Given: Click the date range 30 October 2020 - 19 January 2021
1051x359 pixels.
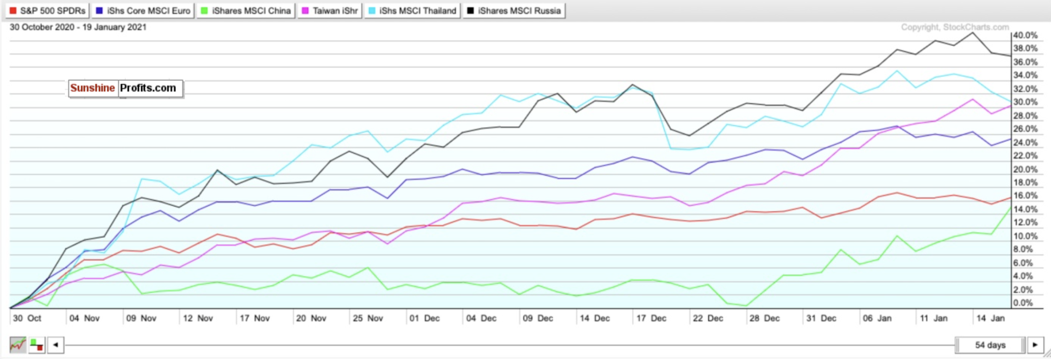Looking at the screenshot, I should click(x=78, y=27).
